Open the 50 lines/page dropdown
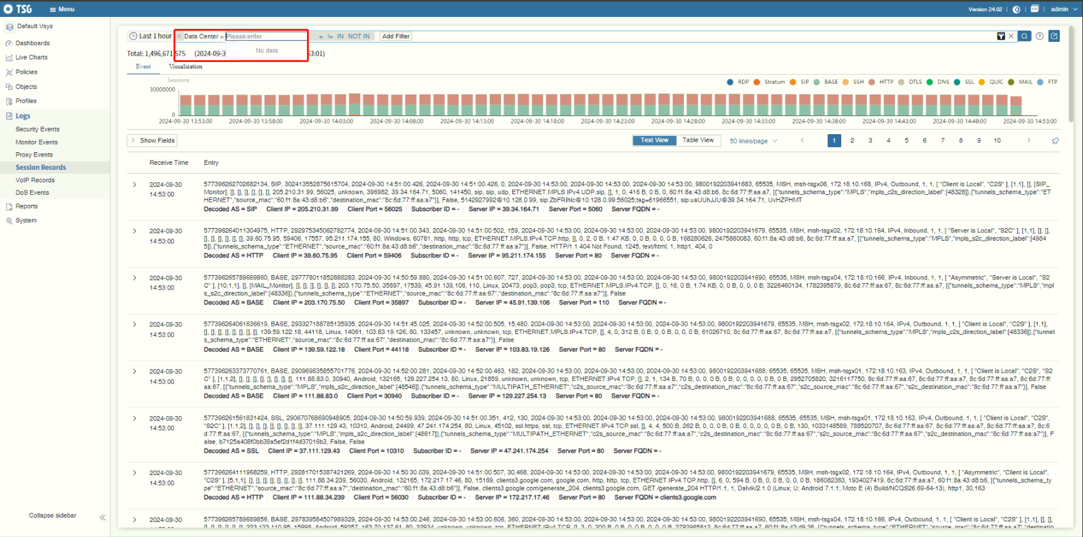The width and height of the screenshot is (1083, 537). [x=753, y=141]
